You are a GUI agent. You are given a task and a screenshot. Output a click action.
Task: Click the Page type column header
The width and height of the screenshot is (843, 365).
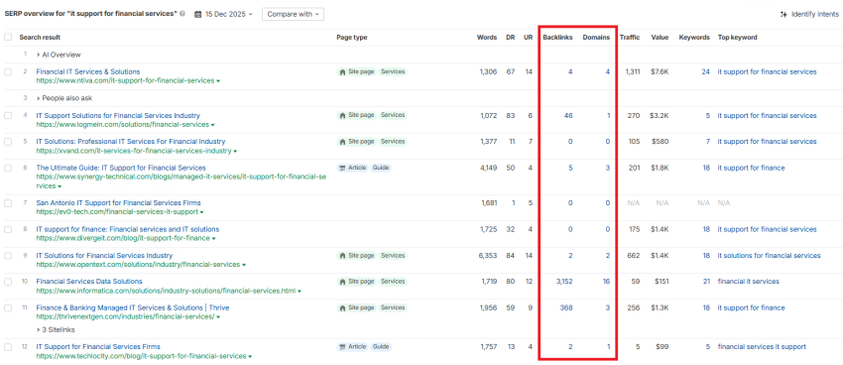352,38
